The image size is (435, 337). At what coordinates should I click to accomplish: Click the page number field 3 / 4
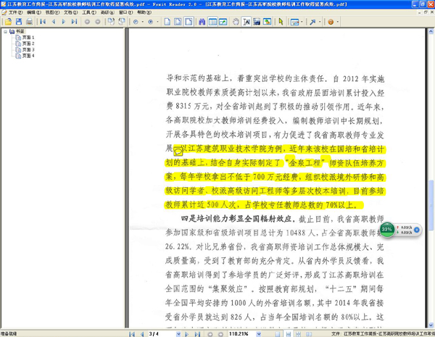point(154,333)
